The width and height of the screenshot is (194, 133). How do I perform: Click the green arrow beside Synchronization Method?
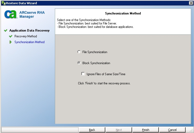coord(11,42)
